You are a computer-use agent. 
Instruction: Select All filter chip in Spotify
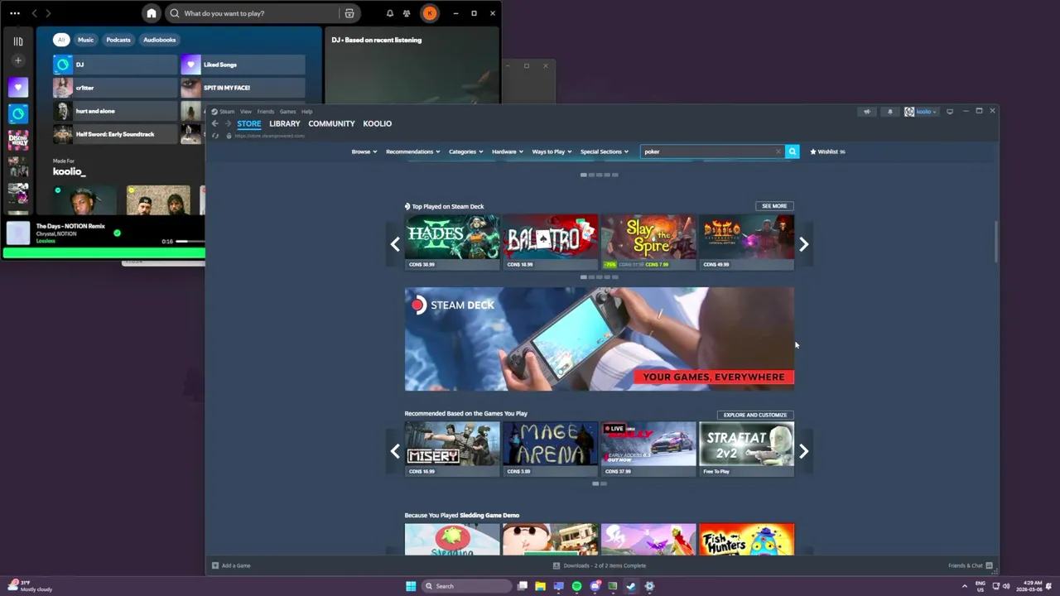tap(60, 40)
